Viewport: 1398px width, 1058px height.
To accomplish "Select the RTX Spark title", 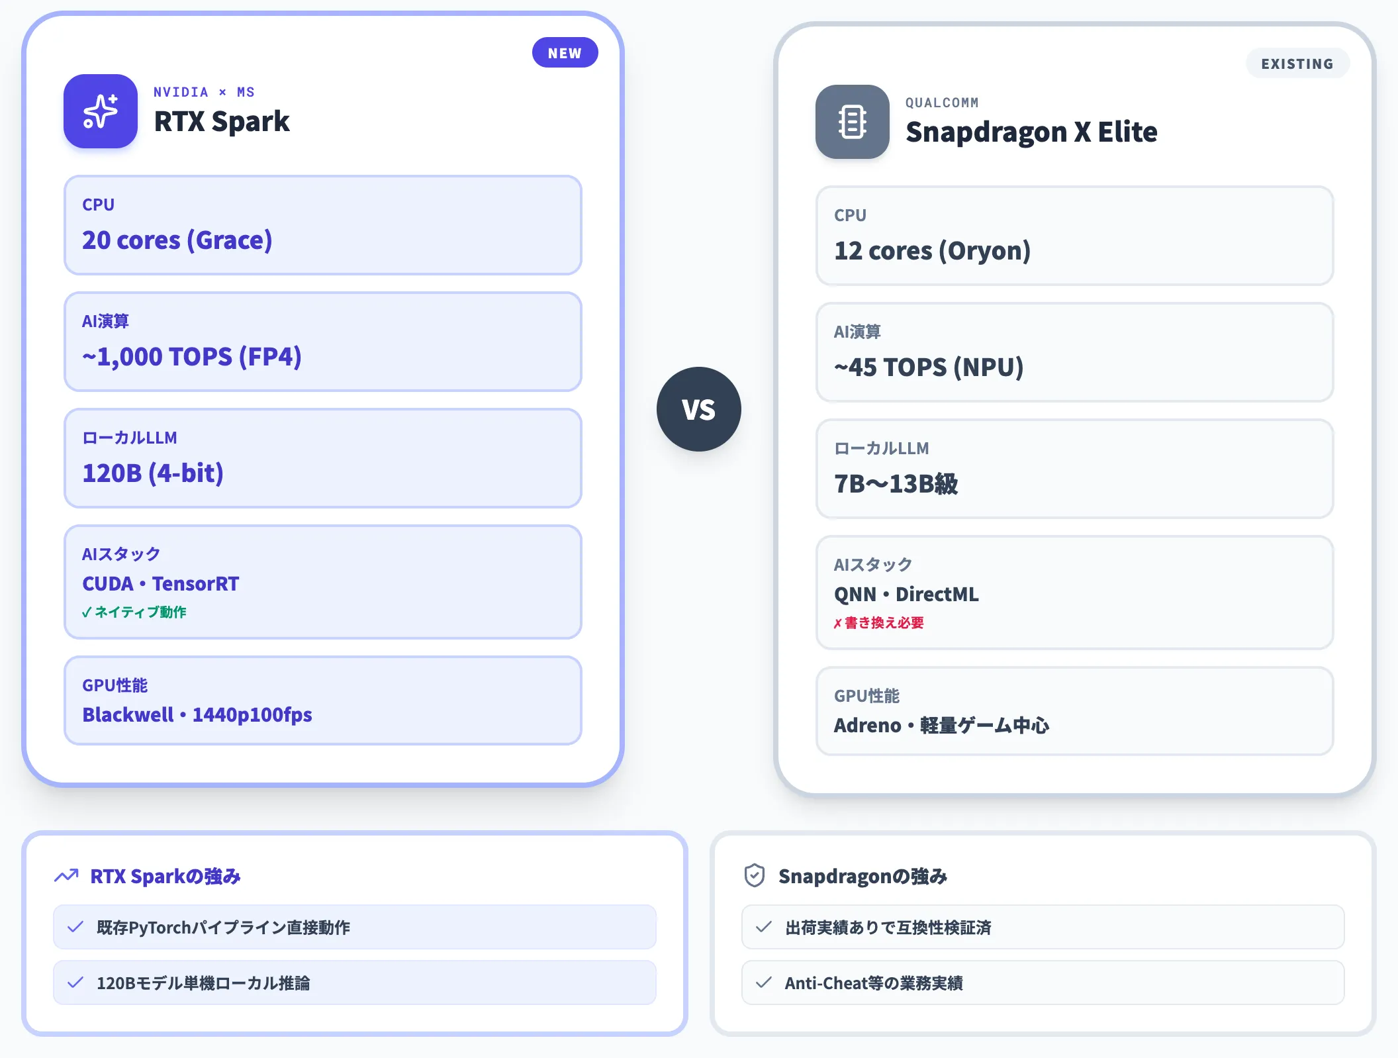I will point(222,121).
